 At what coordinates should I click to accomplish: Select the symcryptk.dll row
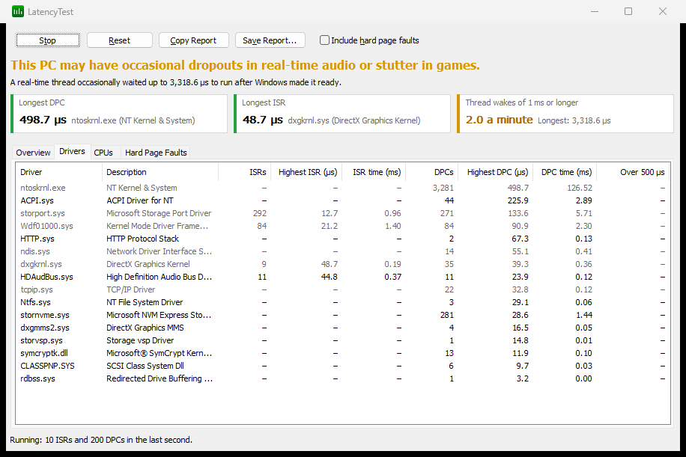[342, 352]
